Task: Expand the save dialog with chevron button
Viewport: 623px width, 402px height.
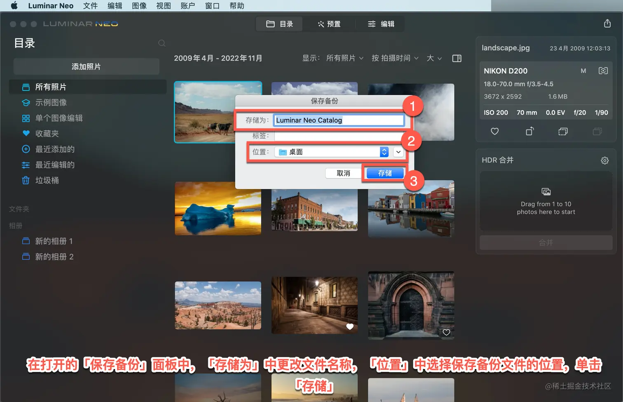Action: click(x=398, y=152)
